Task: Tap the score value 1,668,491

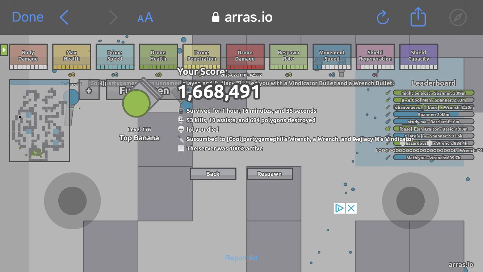Action: coord(219,92)
